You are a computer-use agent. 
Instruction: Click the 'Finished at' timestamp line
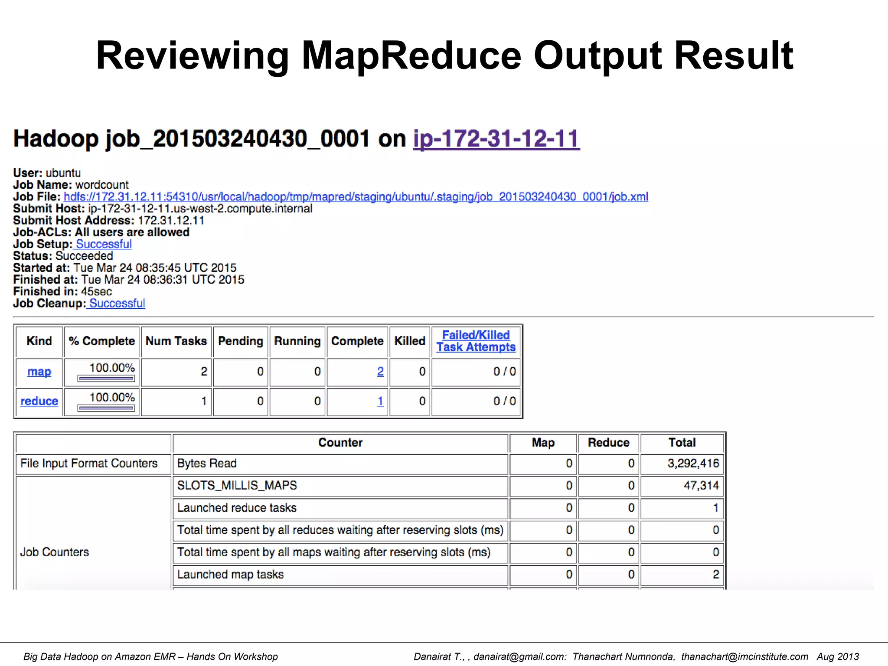pyautogui.click(x=129, y=280)
